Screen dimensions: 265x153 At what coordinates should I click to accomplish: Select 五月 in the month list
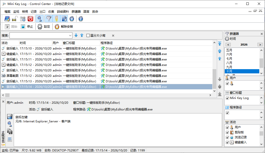pos(242,50)
